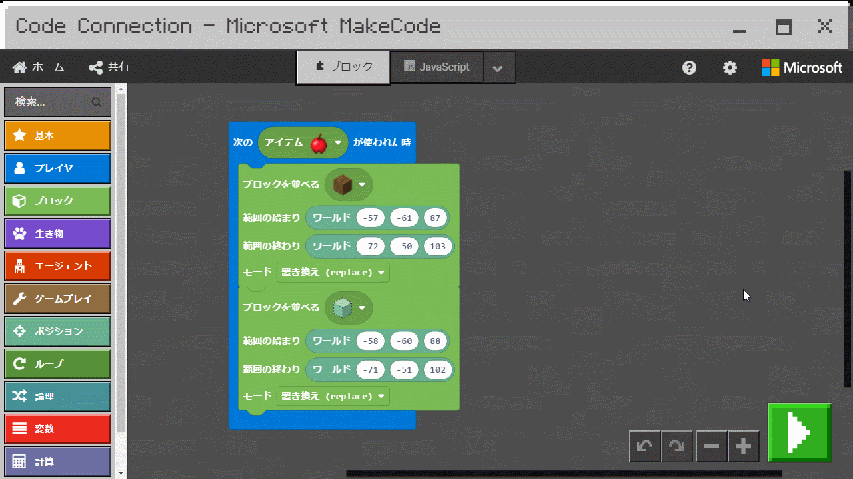
Task: Undo the last change
Action: point(645,446)
